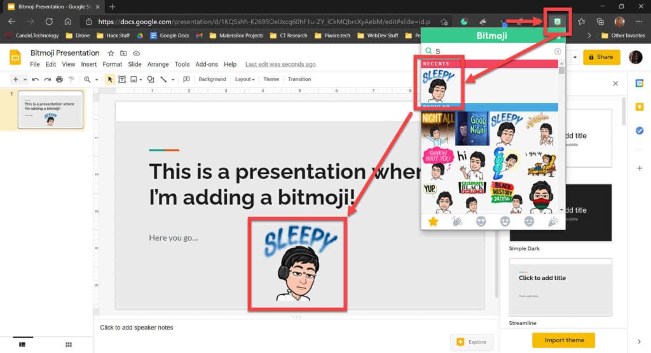Go to the browser home page icon
This screenshot has width=651, height=353.
pos(67,21)
